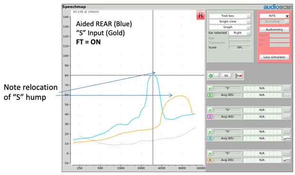Select the test 1 "S" stimulus field

[228, 88]
